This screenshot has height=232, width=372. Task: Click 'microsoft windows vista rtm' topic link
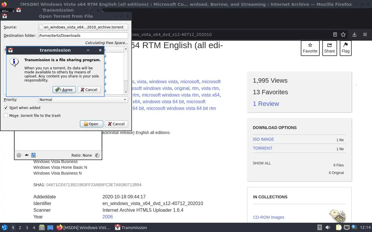coord(170,95)
